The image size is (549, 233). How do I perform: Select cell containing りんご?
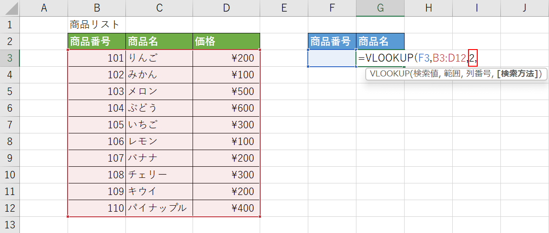(x=159, y=58)
